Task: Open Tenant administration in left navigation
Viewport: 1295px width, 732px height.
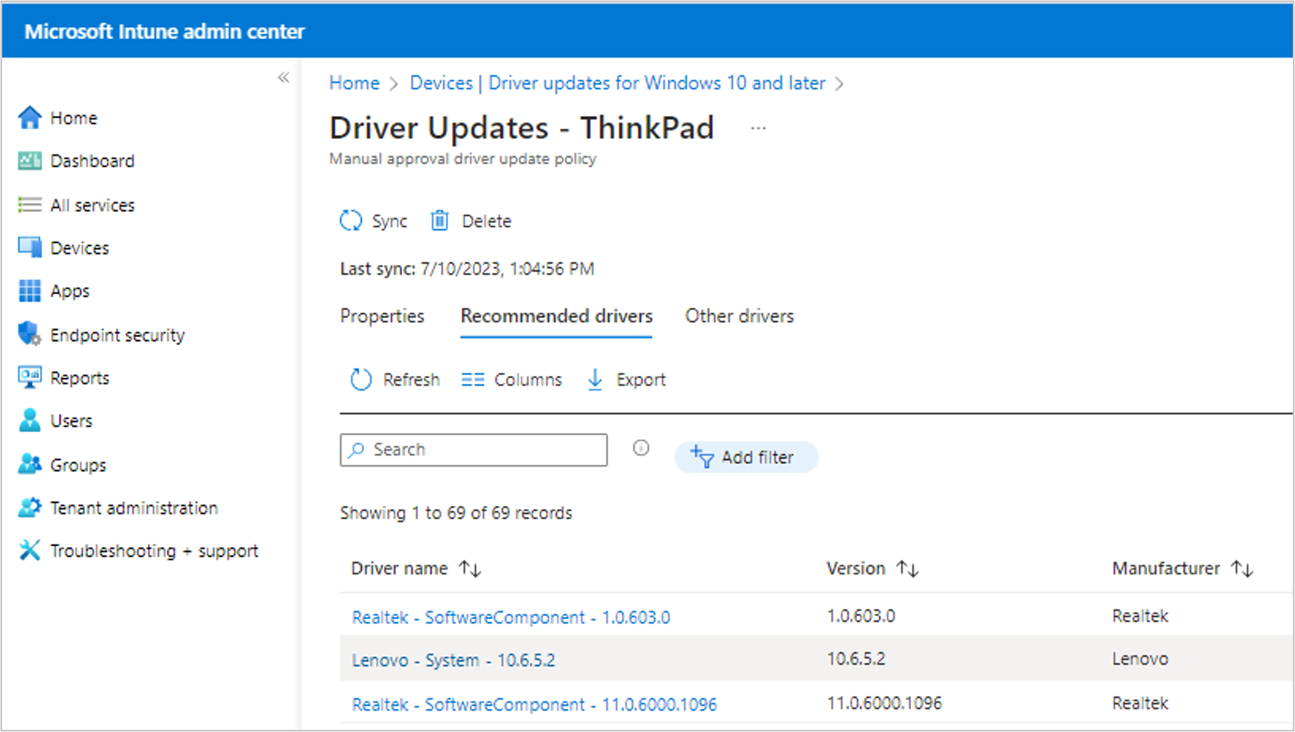Action: (x=134, y=508)
